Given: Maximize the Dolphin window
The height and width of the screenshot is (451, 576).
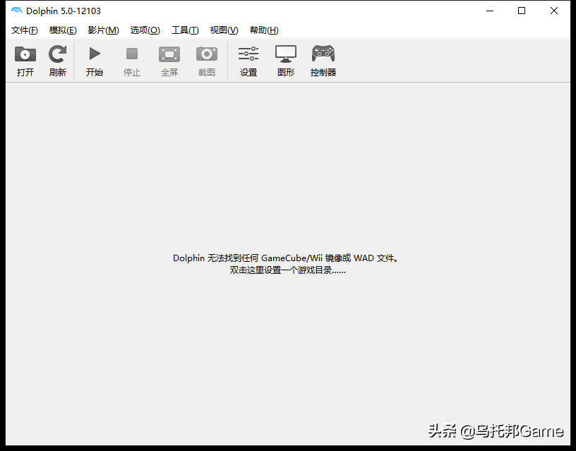Looking at the screenshot, I should 521,11.
